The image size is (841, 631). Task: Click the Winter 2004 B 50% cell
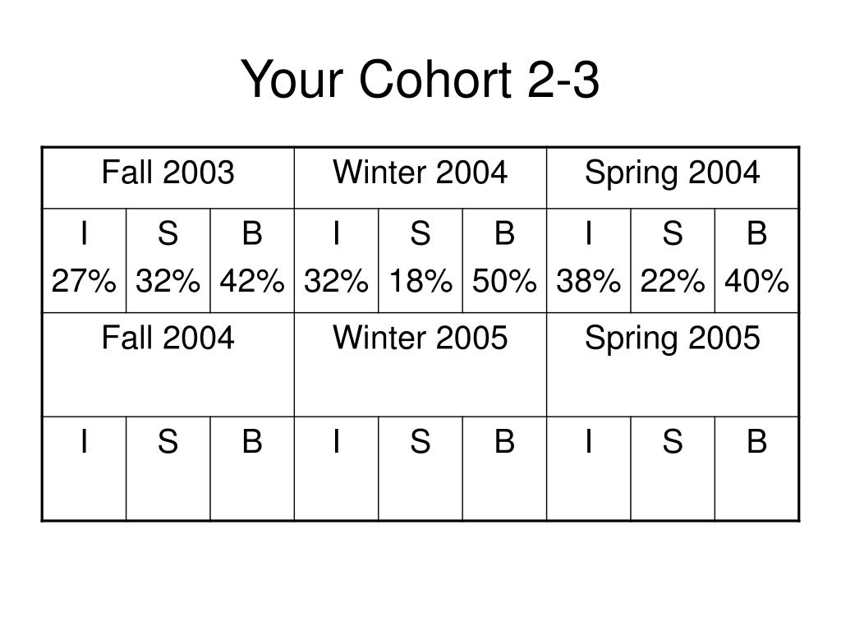coord(505,260)
